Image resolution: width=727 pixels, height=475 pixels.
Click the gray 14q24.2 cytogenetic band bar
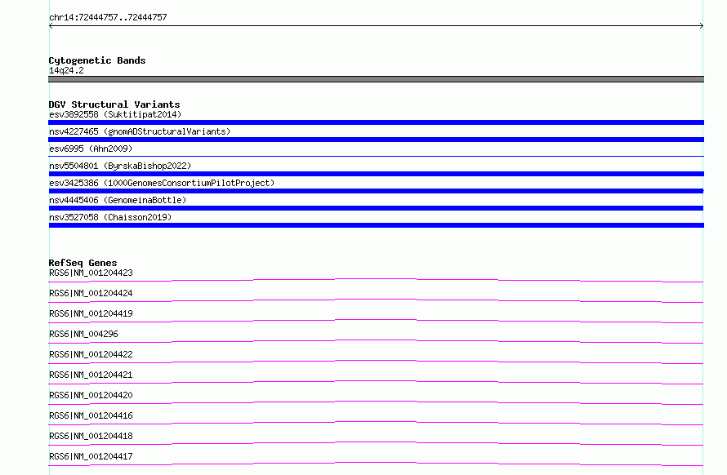(376, 79)
